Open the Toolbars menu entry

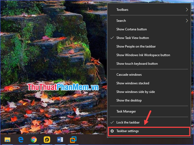[x=149, y=10]
